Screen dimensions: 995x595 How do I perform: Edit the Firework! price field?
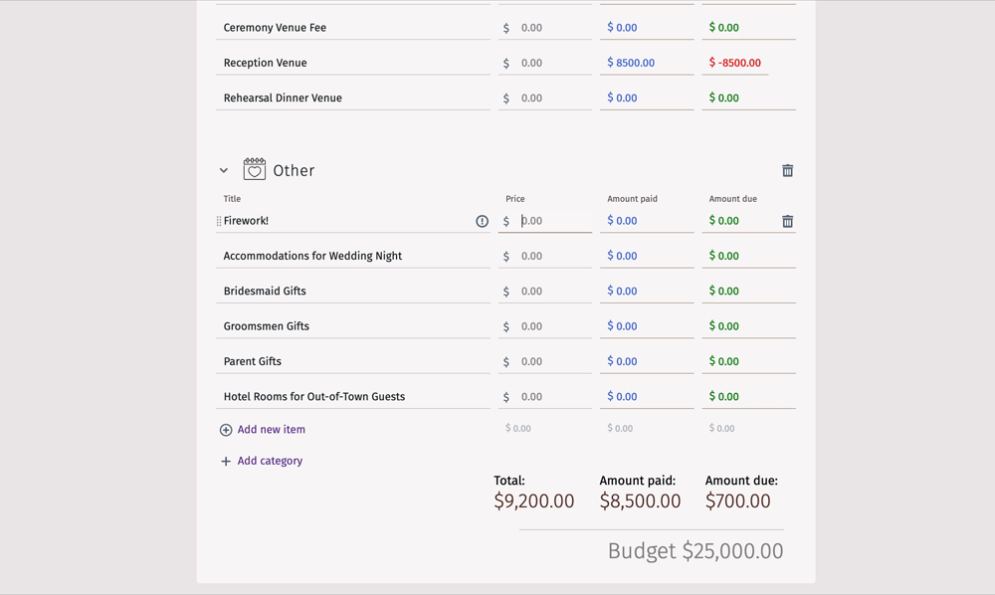545,221
